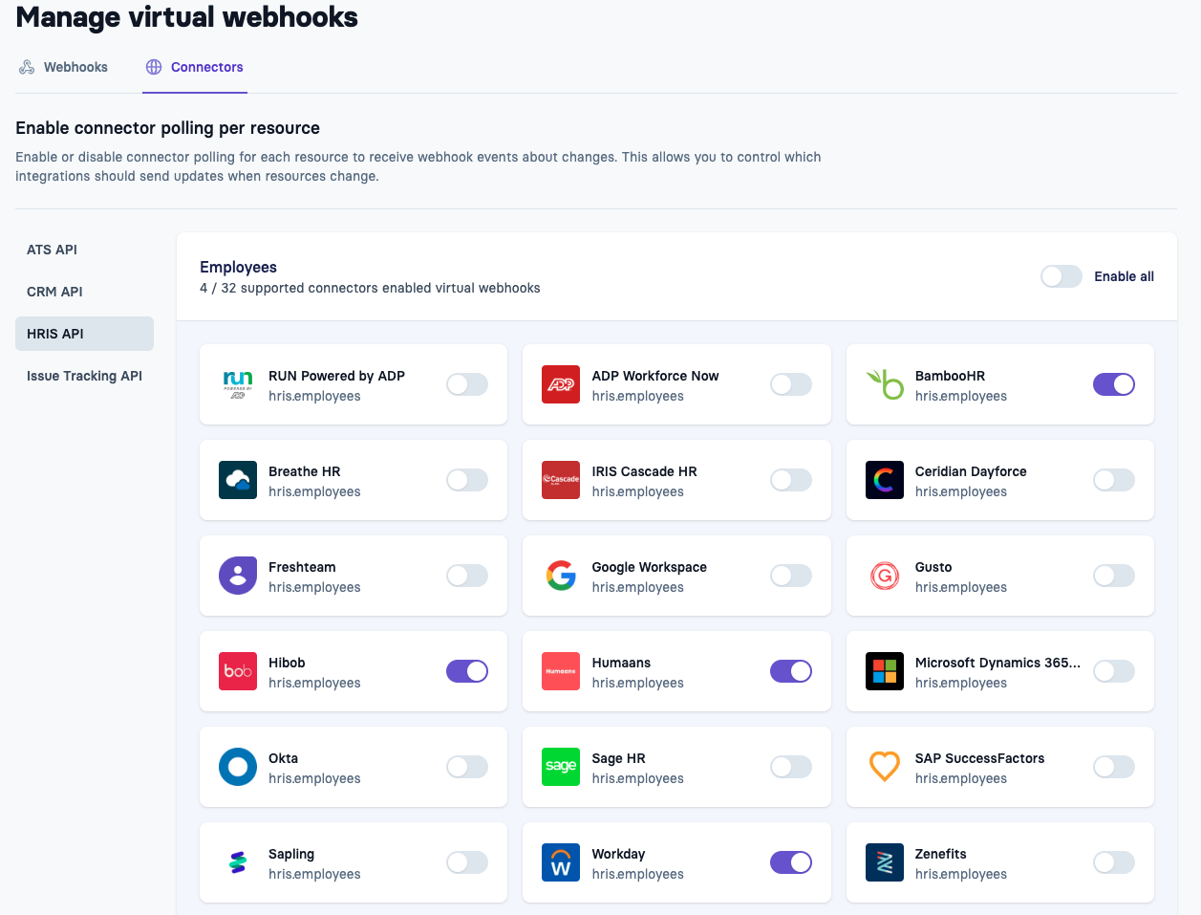This screenshot has height=915, width=1201.
Task: Click 'Manage virtual webhooks' page title
Action: pyautogui.click(x=186, y=17)
